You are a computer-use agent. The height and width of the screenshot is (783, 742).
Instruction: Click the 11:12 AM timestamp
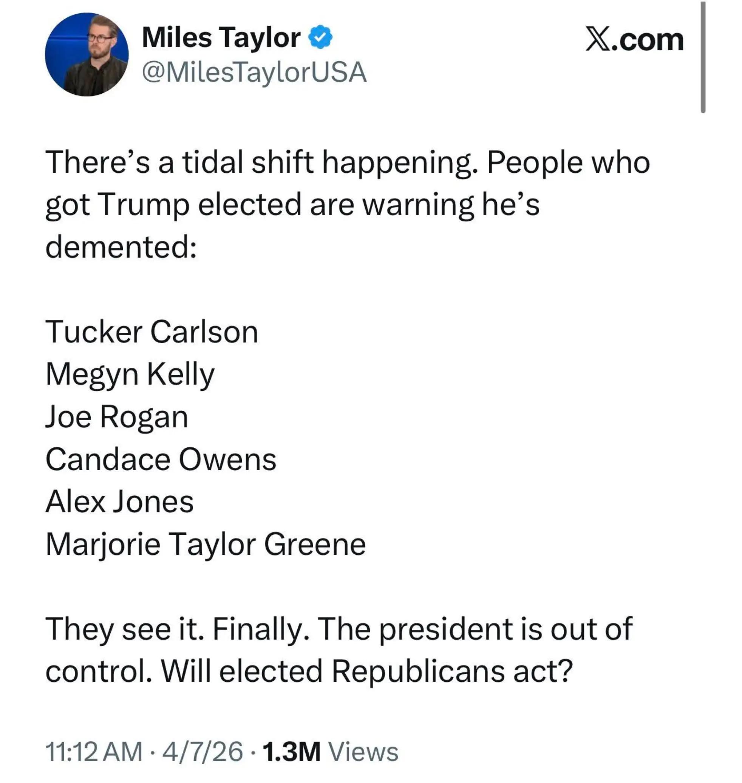click(x=94, y=751)
